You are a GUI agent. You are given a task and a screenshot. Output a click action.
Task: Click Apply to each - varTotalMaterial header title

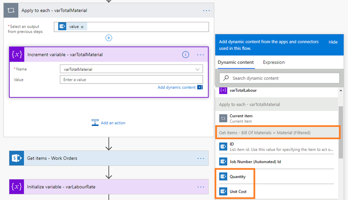[x=54, y=10]
